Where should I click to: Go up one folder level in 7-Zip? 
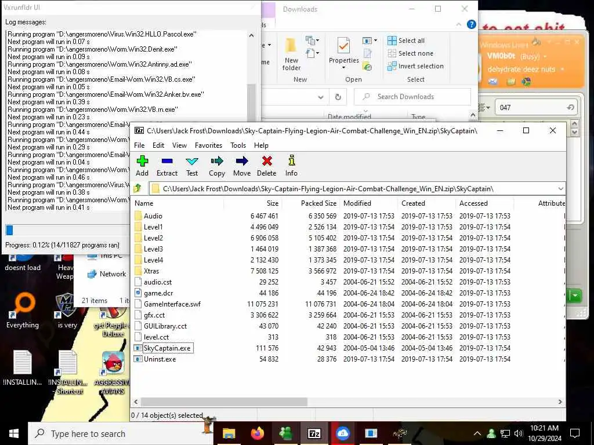click(137, 188)
